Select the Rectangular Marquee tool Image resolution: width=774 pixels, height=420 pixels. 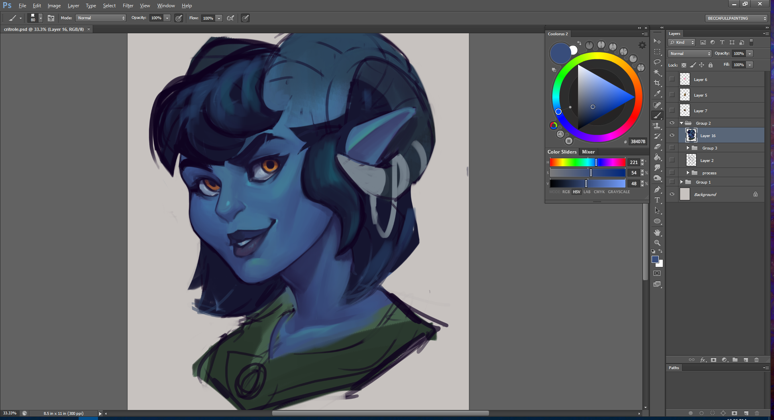[657, 52]
